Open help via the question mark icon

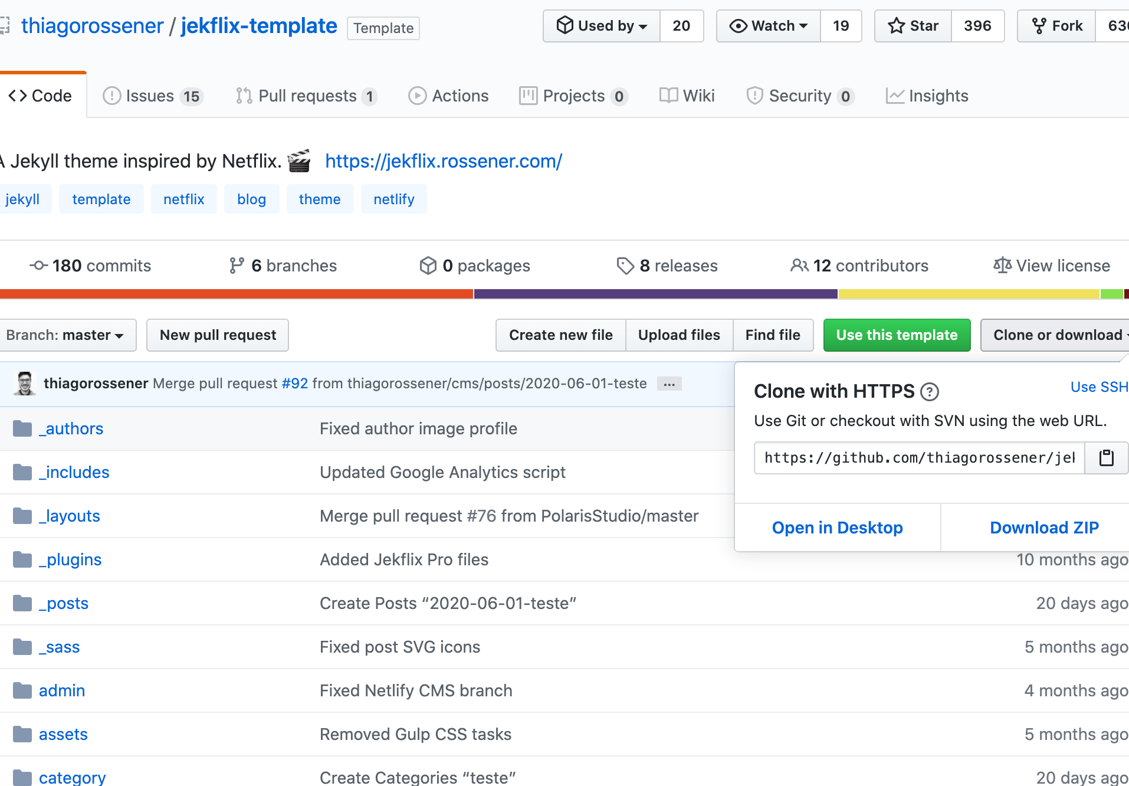pos(930,392)
